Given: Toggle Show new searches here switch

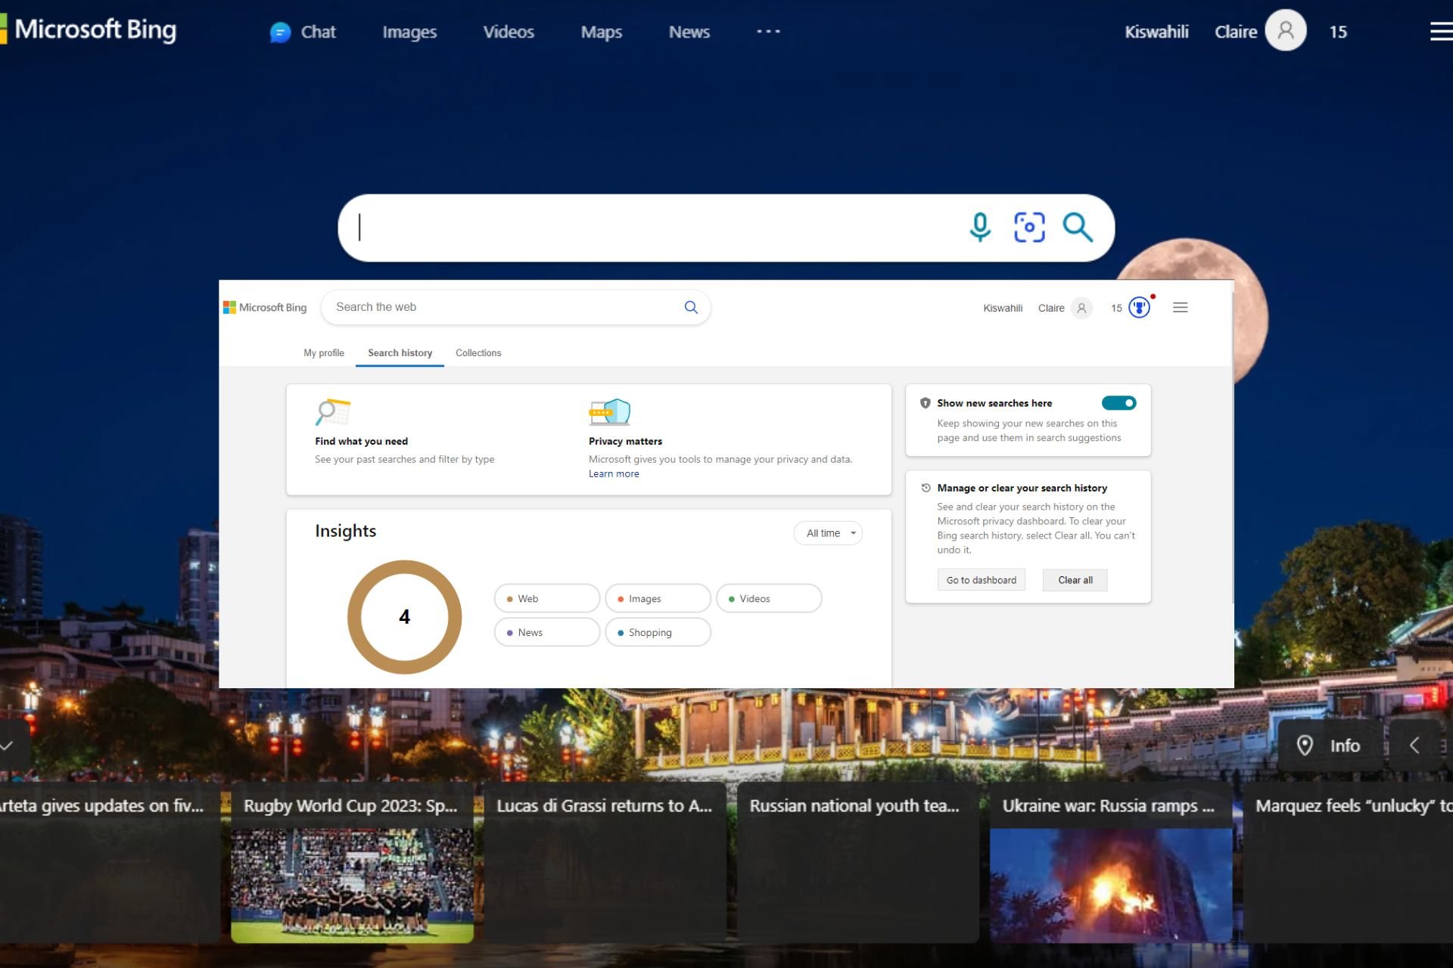Looking at the screenshot, I should pos(1119,403).
